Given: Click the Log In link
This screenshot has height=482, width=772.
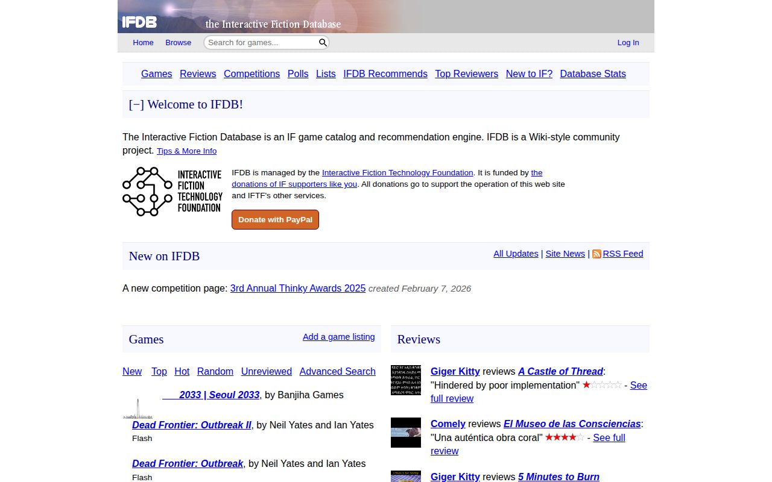Looking at the screenshot, I should pyautogui.click(x=628, y=42).
